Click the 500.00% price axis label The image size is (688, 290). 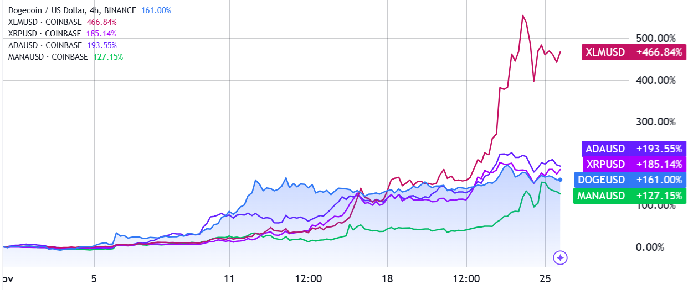pos(656,38)
